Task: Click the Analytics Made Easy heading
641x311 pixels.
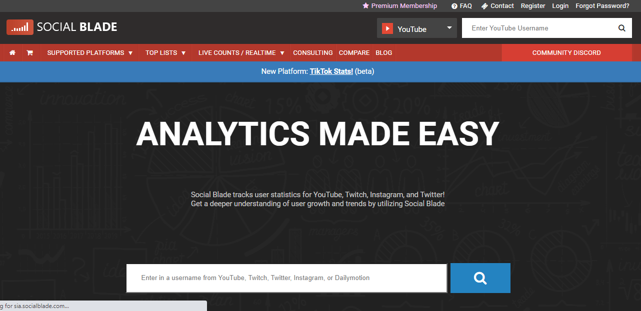Action: point(317,134)
